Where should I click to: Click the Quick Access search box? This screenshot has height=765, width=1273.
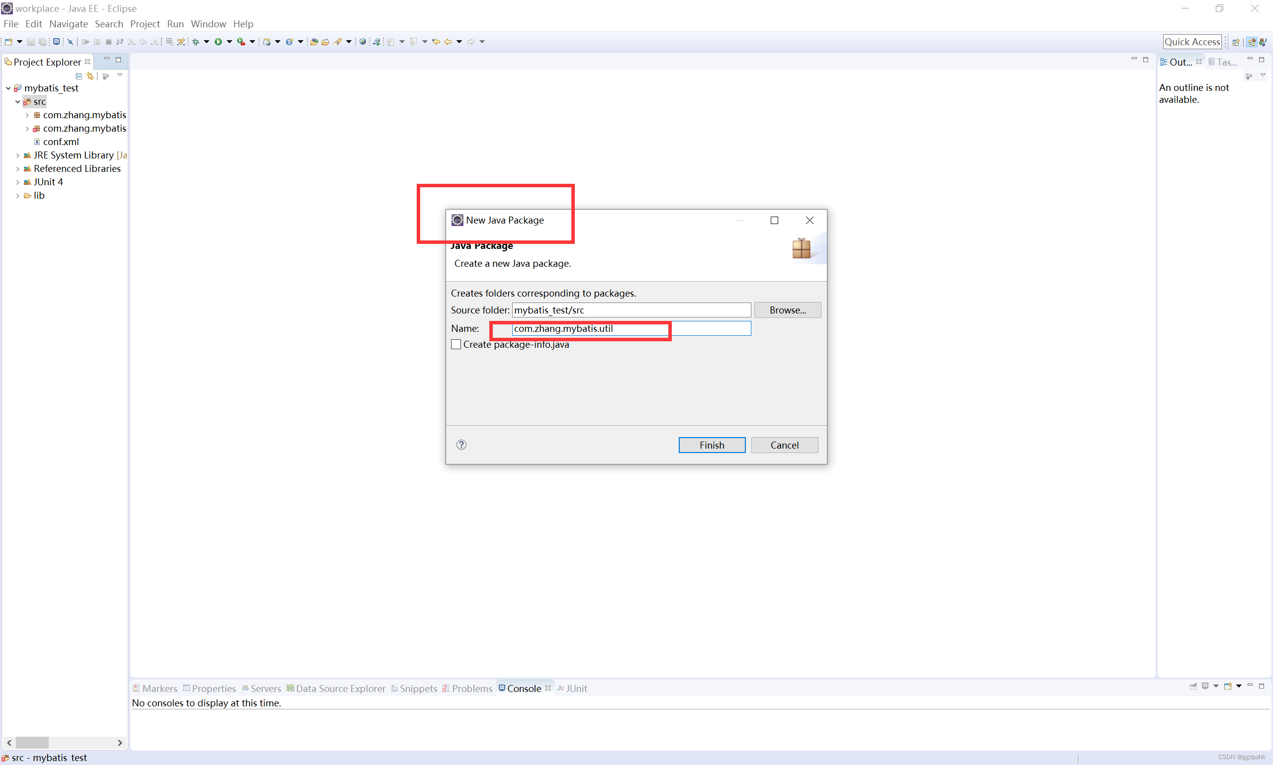coord(1192,42)
